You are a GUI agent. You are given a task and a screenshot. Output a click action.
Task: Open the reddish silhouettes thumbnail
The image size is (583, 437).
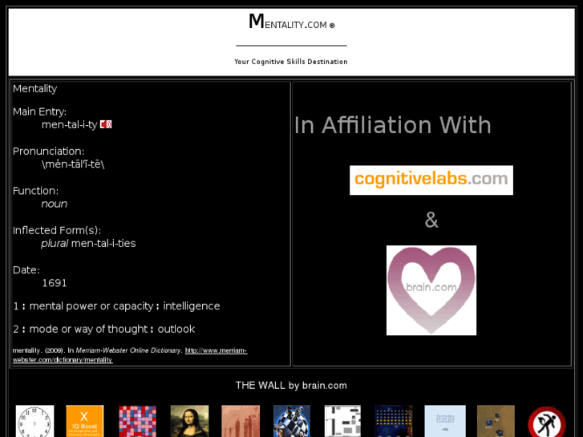(241, 421)
